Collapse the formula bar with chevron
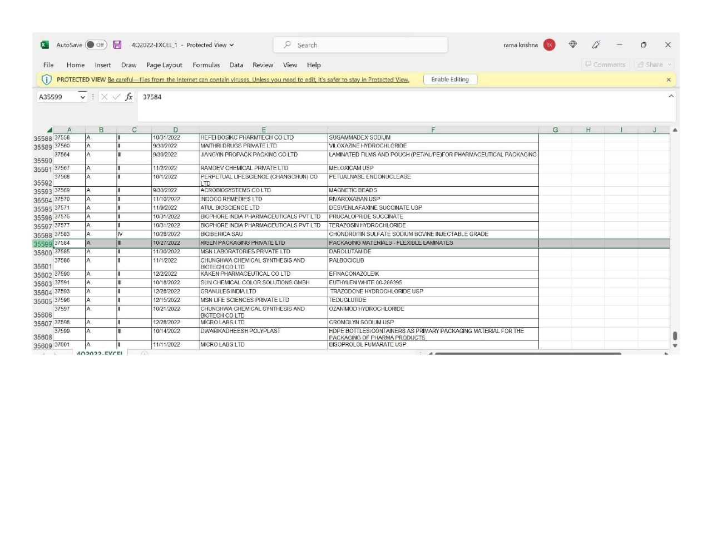This screenshot has height=550, width=712. (671, 96)
